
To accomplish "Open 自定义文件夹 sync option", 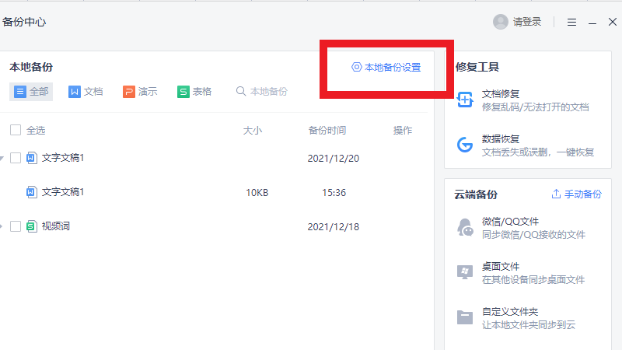I will click(x=516, y=318).
